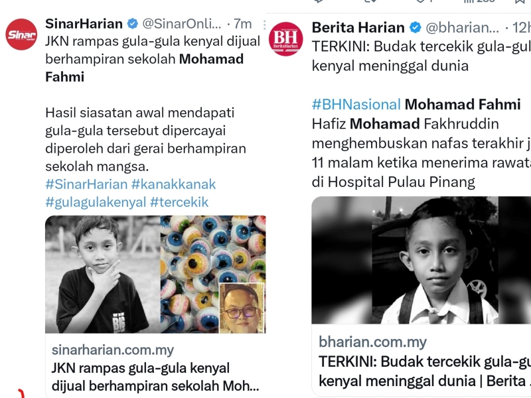Open the more options menu on SinarHarian tweet
Screen dimensions: 531x398
click(264, 25)
